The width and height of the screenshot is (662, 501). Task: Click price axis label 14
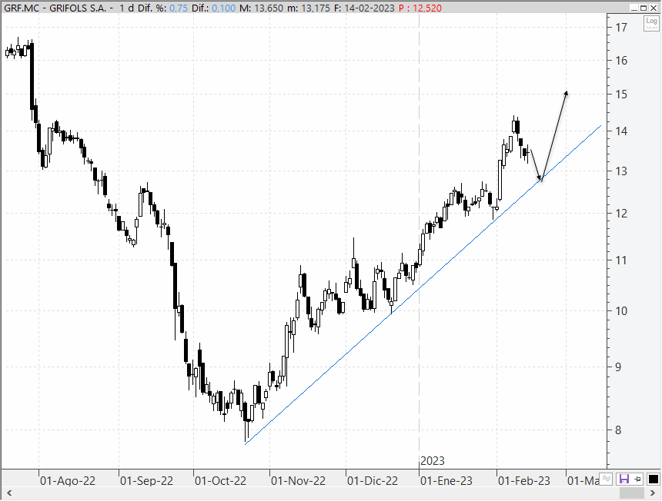click(x=621, y=131)
